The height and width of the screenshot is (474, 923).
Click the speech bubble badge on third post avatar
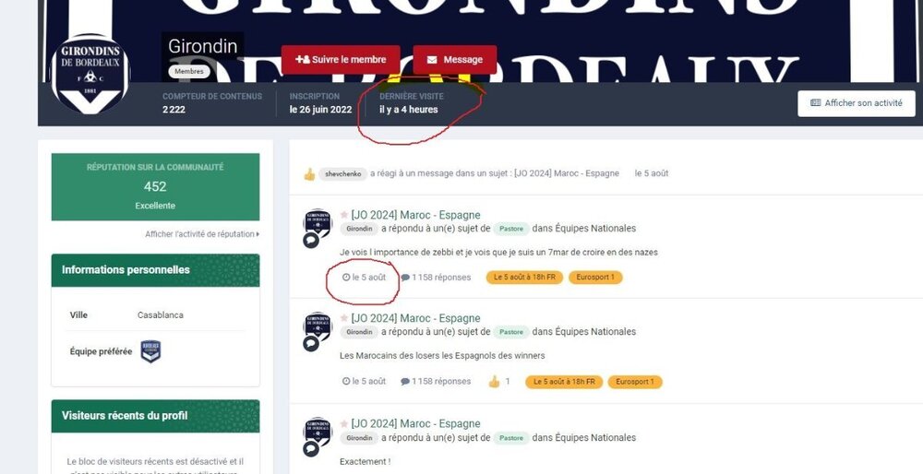click(x=311, y=449)
